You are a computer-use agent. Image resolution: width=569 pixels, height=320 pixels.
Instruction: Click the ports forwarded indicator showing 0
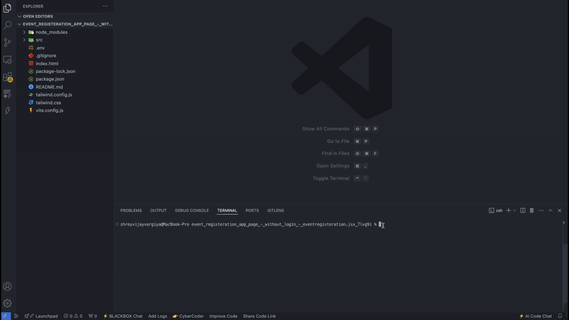tap(92, 316)
